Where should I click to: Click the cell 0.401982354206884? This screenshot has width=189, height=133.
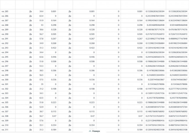[178, 43]
